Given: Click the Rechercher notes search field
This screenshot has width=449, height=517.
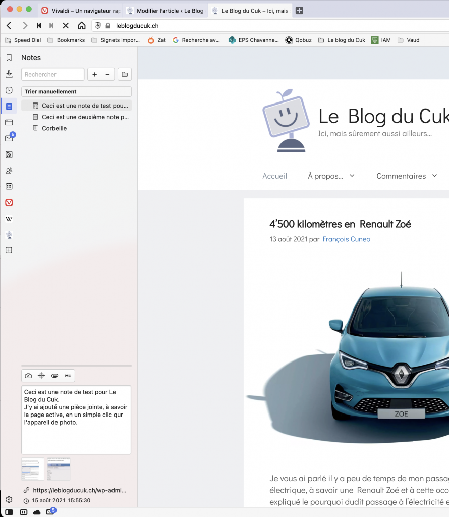Looking at the screenshot, I should click(52, 74).
